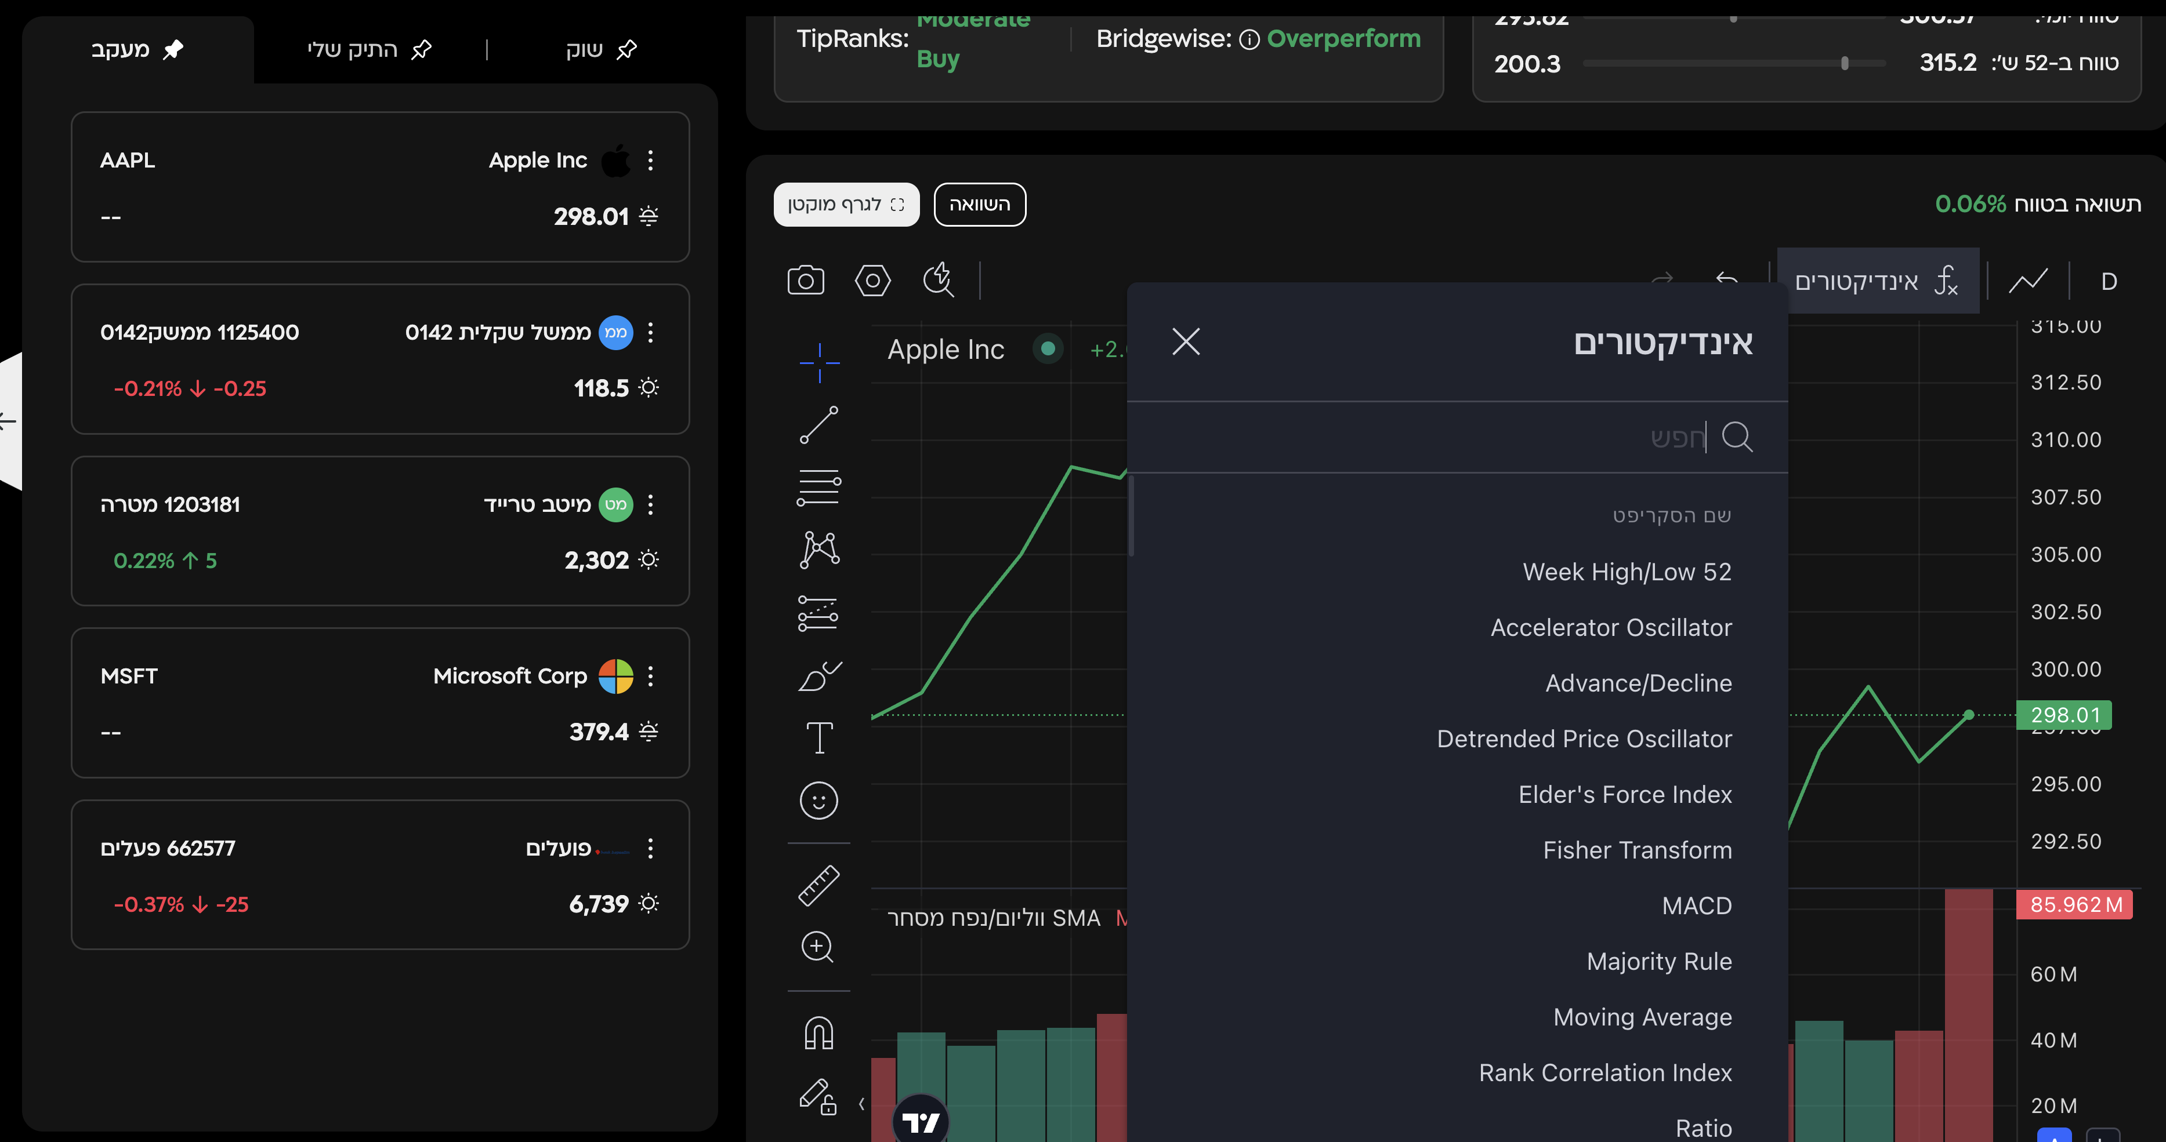Click the Apple logo on AAPL card
The image size is (2166, 1142).
(x=615, y=159)
